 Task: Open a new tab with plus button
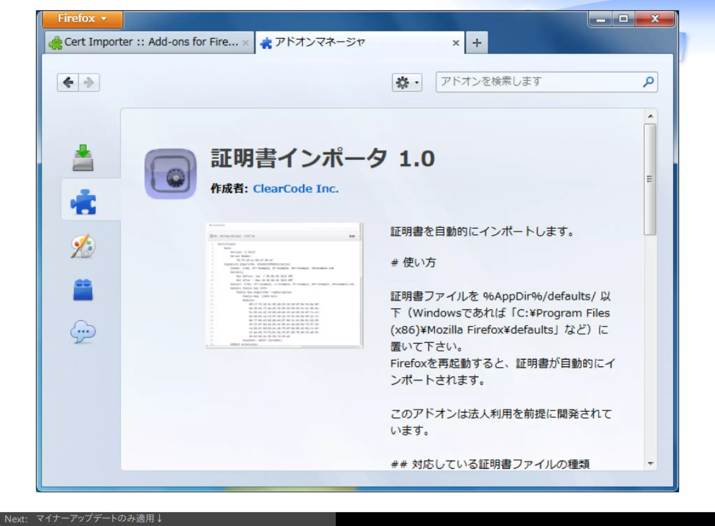pyautogui.click(x=477, y=43)
